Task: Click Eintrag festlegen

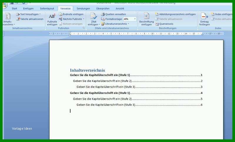Action: pos(204,19)
